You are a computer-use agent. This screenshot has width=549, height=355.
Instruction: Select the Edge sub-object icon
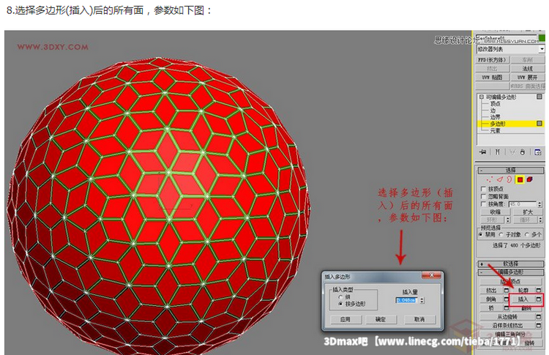coord(500,179)
